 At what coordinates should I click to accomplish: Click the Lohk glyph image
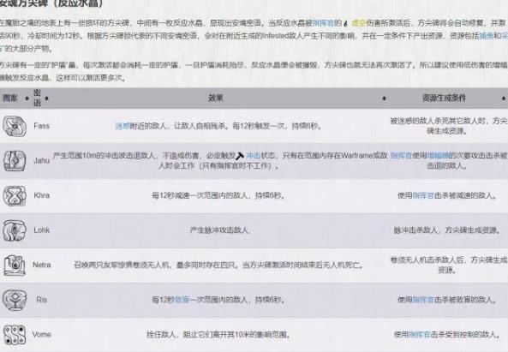click(15, 230)
